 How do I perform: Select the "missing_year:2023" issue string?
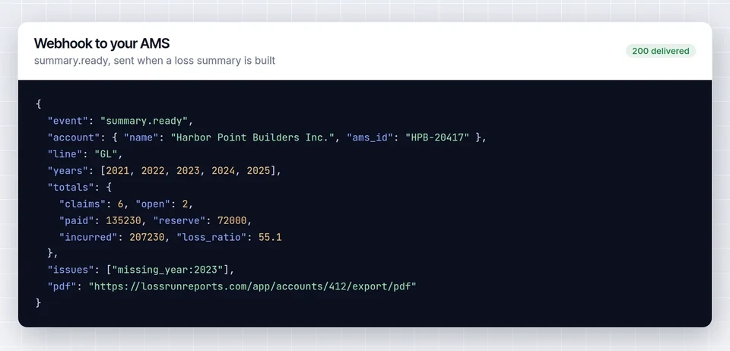(x=167, y=270)
